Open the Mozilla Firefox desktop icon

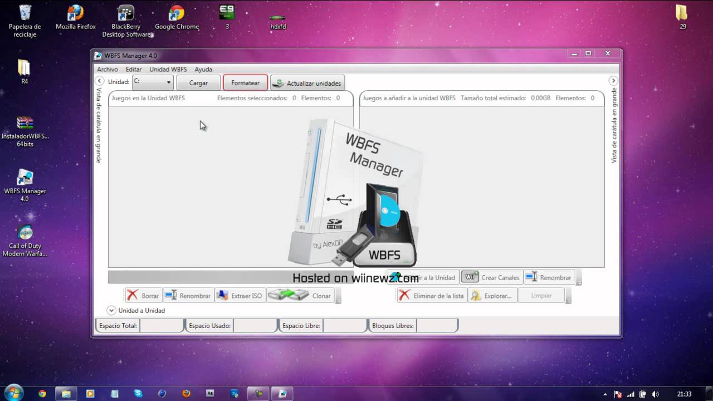tap(76, 17)
